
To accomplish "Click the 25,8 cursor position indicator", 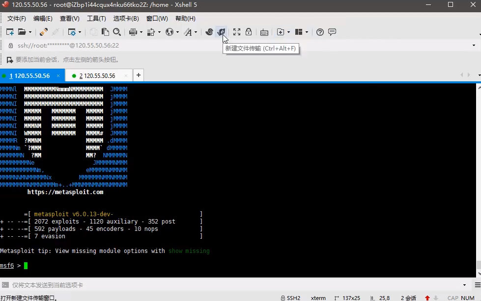I will [x=380, y=298].
